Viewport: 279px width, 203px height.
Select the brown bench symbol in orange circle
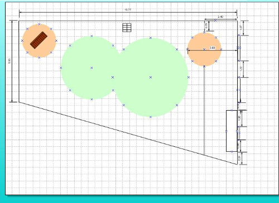[39, 40]
